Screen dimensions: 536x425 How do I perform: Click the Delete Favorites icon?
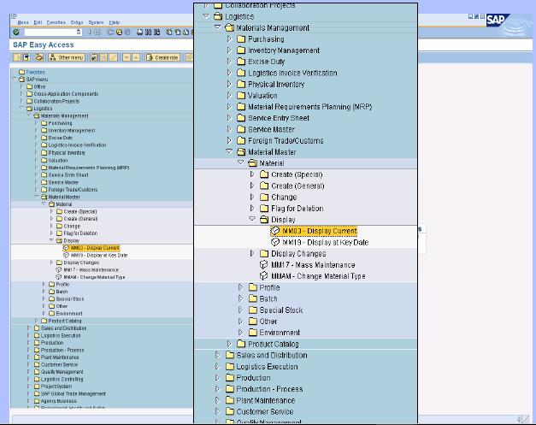pyautogui.click(x=103, y=57)
